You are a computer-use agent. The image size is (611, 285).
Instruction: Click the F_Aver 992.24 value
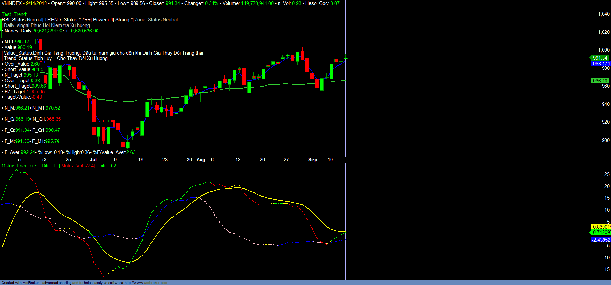pos(28,152)
